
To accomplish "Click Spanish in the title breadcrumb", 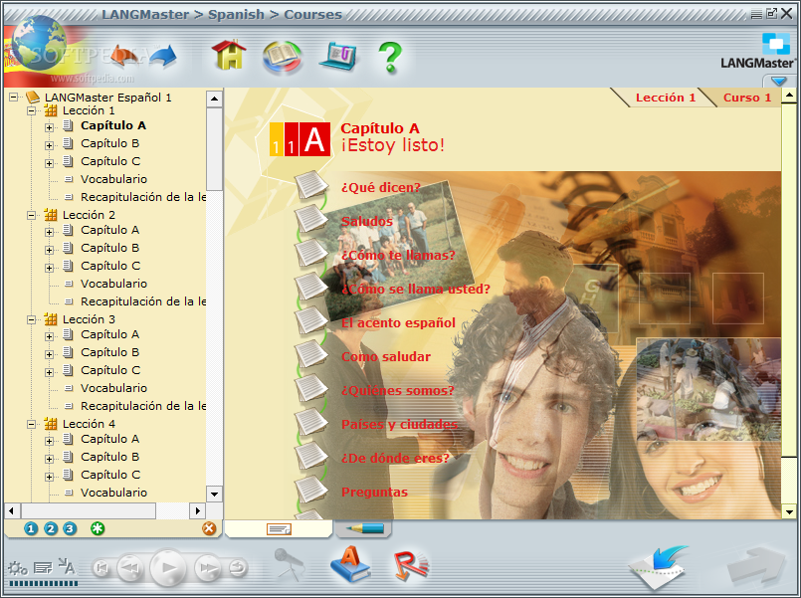I will click(236, 14).
